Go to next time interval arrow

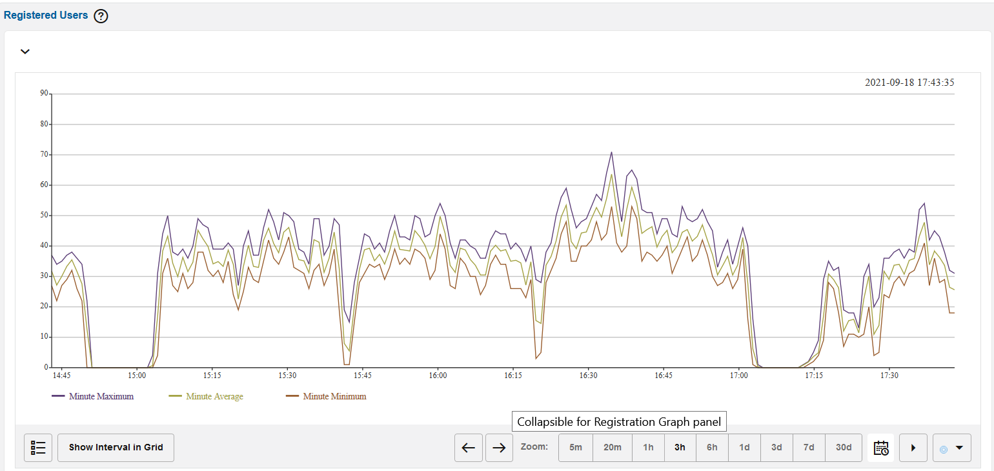tap(499, 448)
